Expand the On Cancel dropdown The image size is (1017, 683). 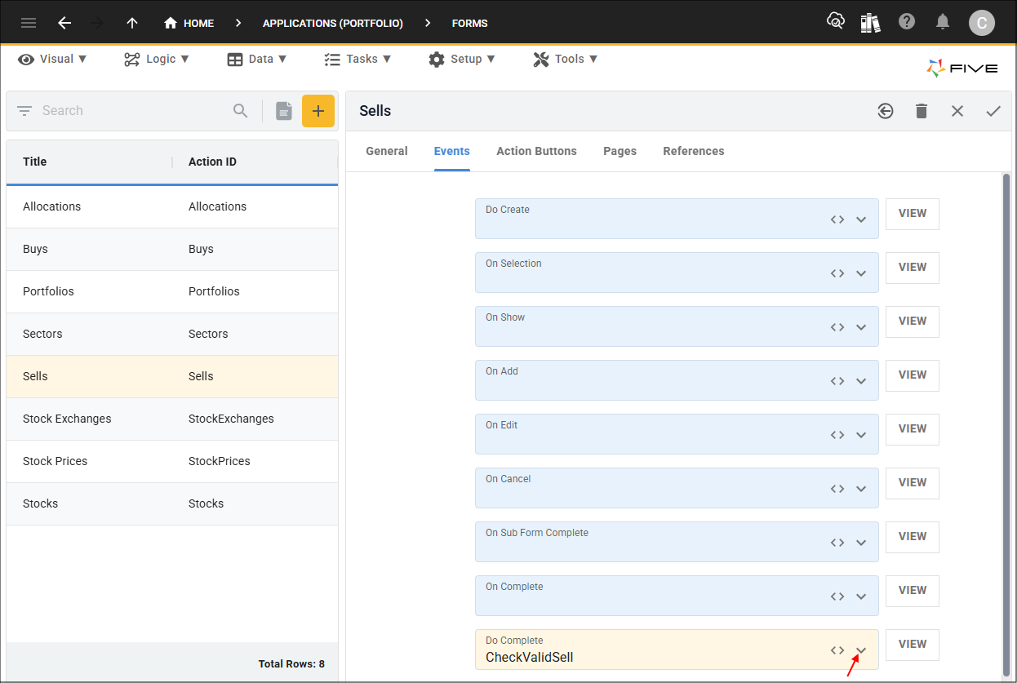click(x=861, y=489)
